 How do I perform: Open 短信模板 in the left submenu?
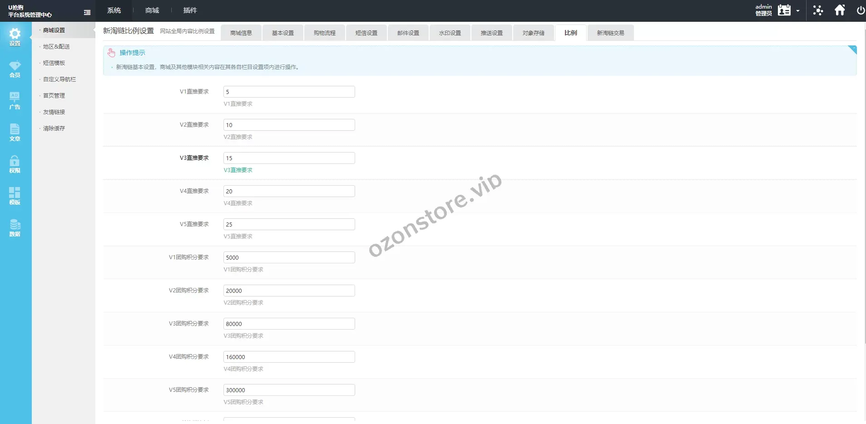[x=54, y=63]
